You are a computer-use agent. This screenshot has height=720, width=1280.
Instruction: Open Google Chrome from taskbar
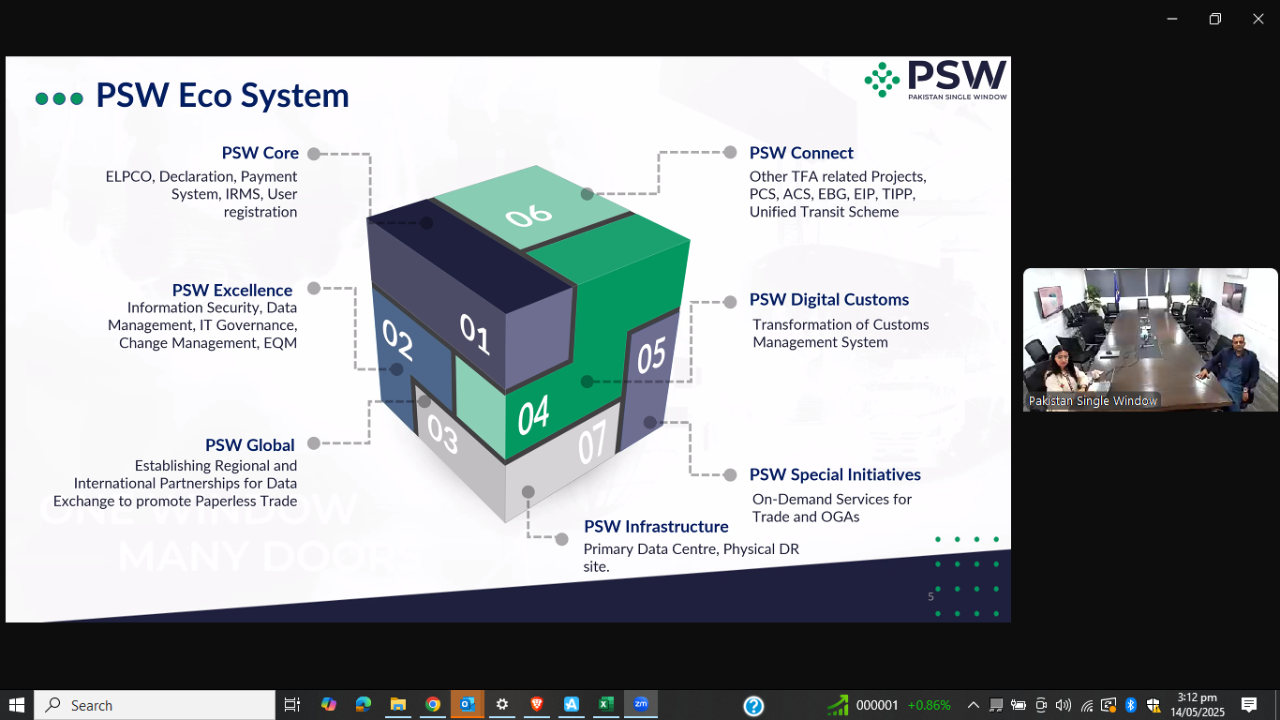tap(433, 705)
